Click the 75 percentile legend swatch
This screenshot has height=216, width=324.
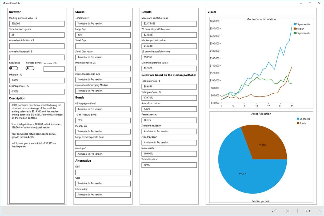295,24
